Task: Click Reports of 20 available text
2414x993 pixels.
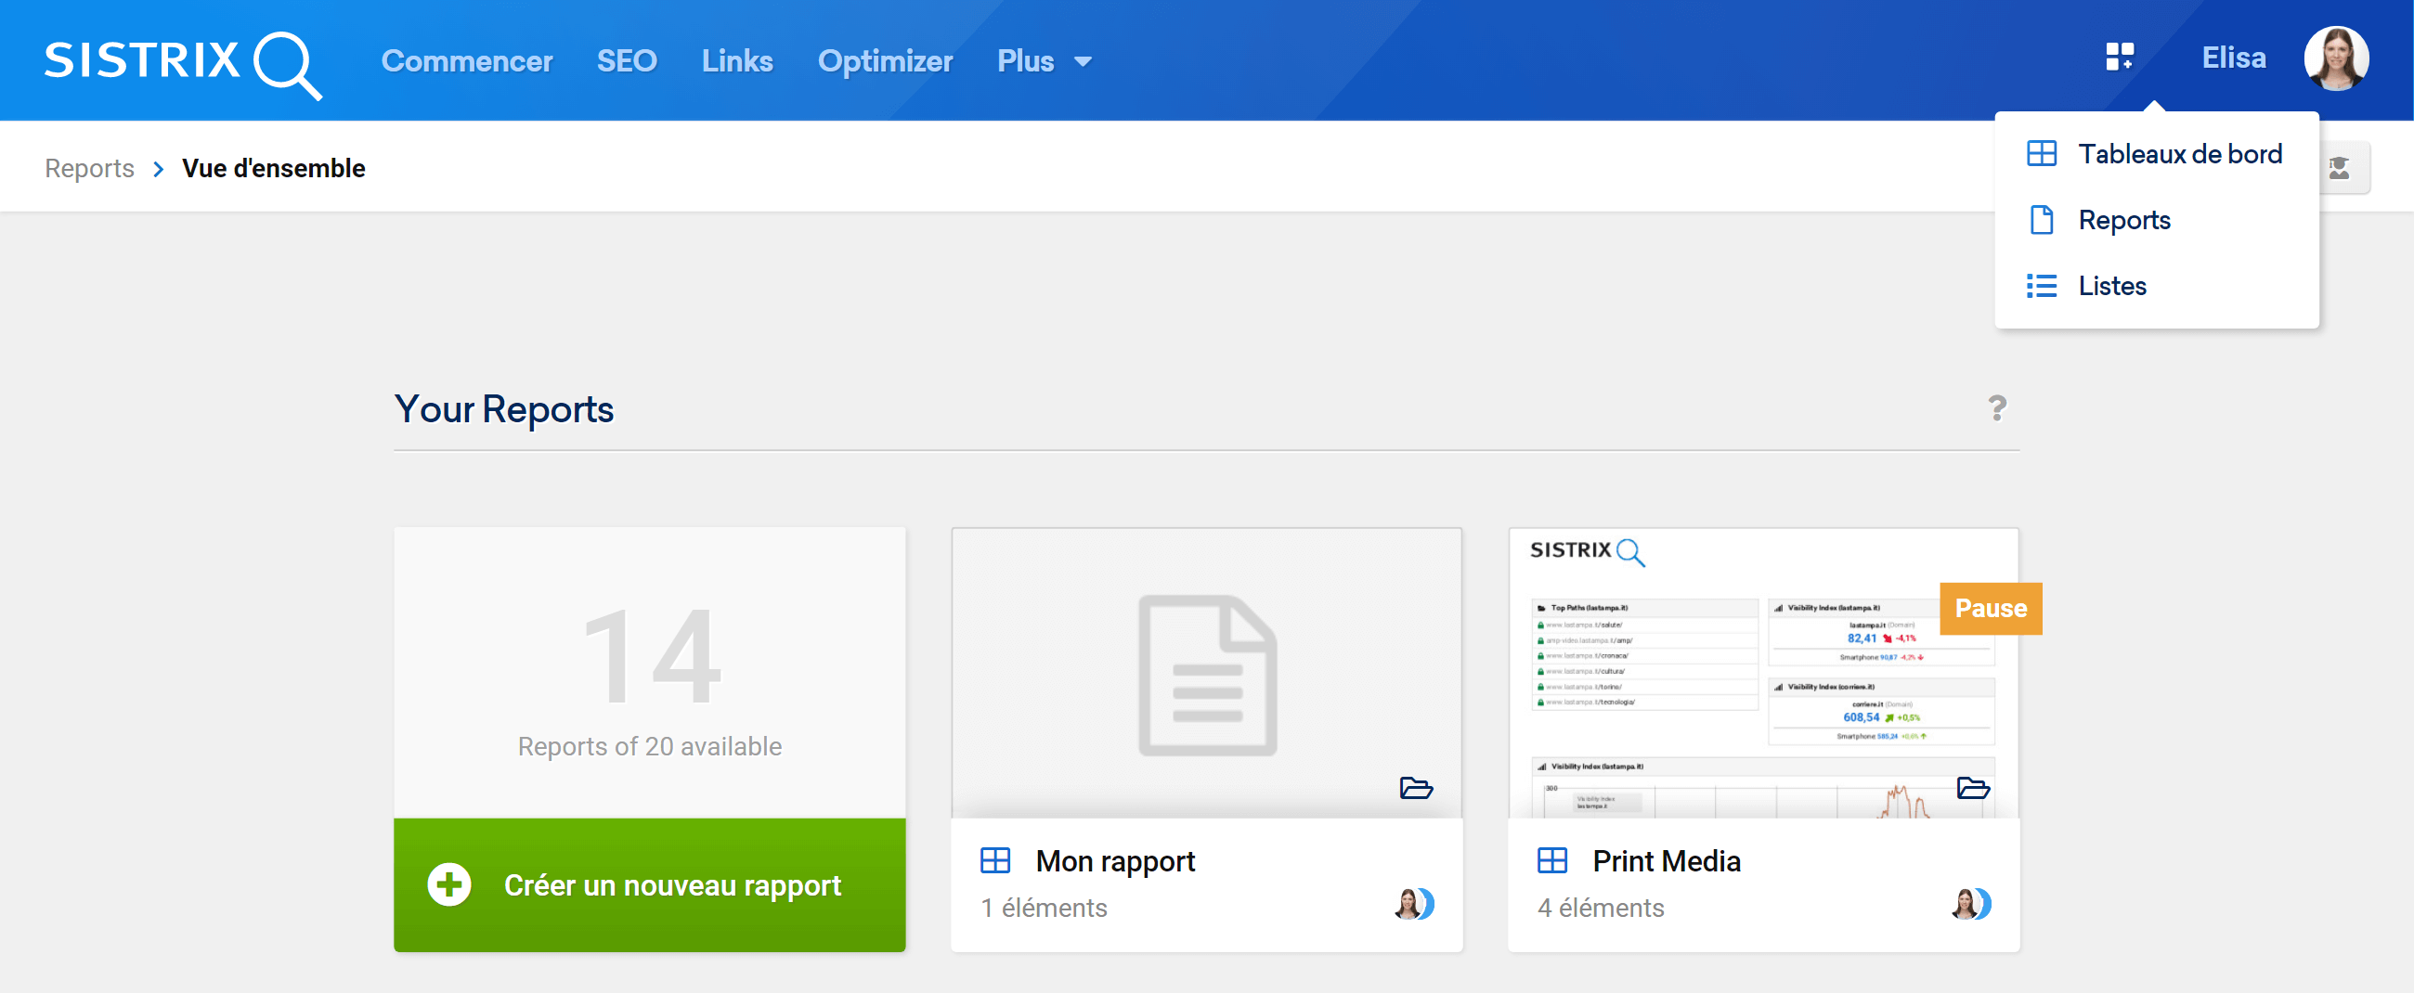Action: [x=649, y=746]
